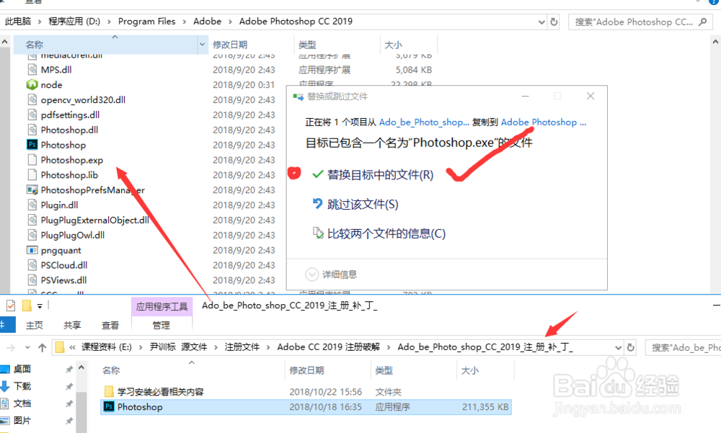Screen dimensions: 721x433
Task: Click the Ado_be_Photo_shop source link in the dialog
Action: tap(424, 122)
